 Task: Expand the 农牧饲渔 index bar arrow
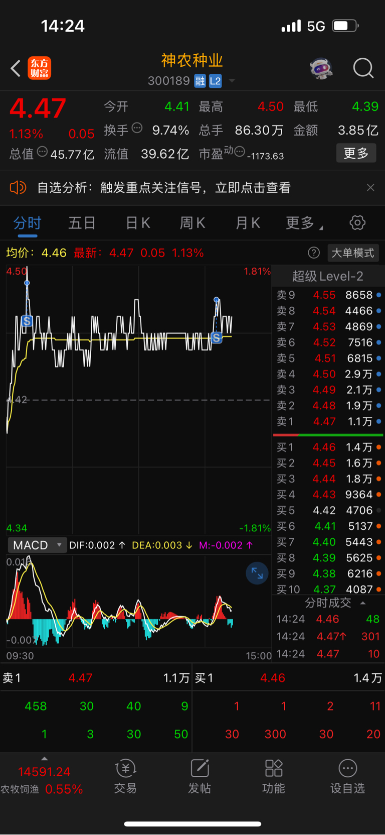tap(44, 759)
